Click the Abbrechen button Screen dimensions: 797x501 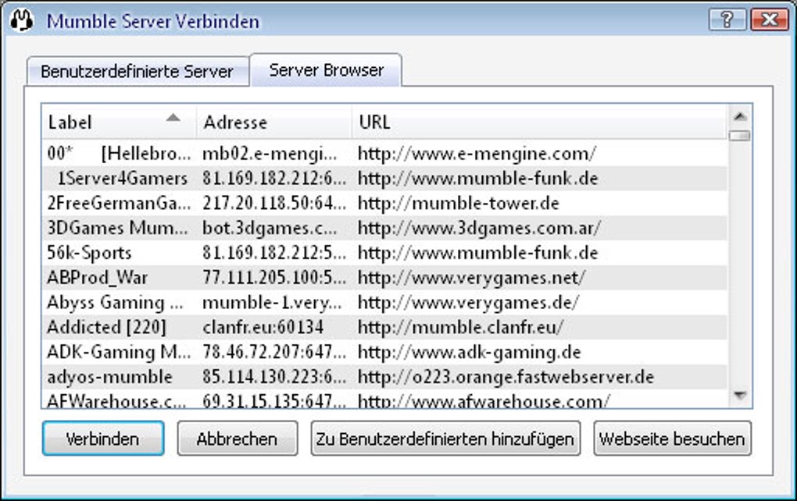click(x=238, y=439)
